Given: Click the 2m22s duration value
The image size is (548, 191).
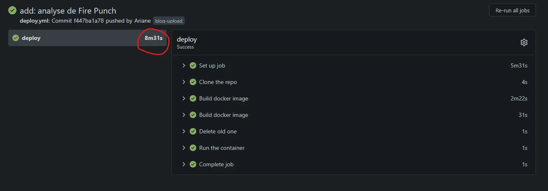Looking at the screenshot, I should tap(519, 98).
